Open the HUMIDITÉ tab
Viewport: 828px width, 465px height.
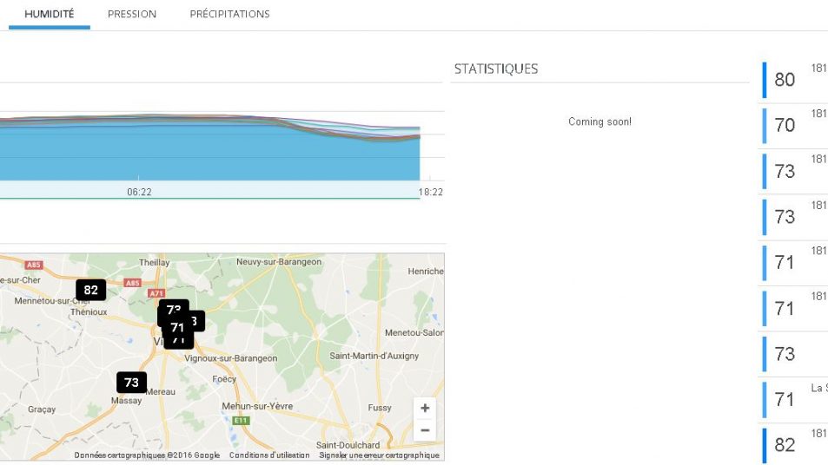[50, 14]
